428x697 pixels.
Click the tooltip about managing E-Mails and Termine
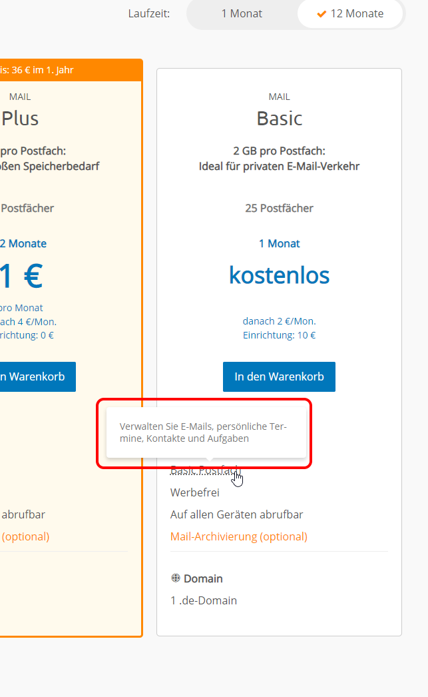(x=206, y=432)
